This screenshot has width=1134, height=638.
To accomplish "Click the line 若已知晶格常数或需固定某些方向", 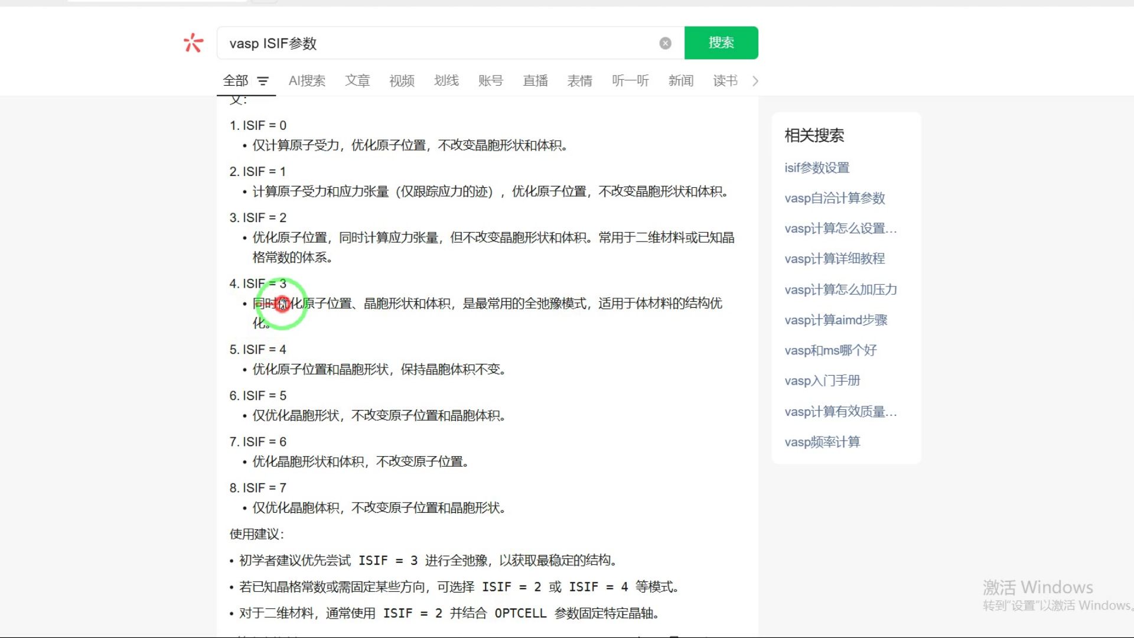I will (x=460, y=587).
